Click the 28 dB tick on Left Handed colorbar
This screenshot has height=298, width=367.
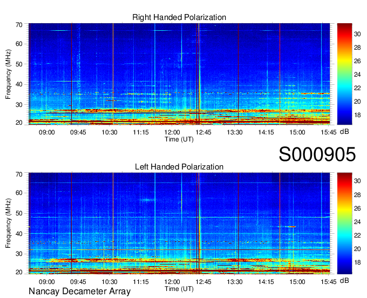click(x=357, y=195)
